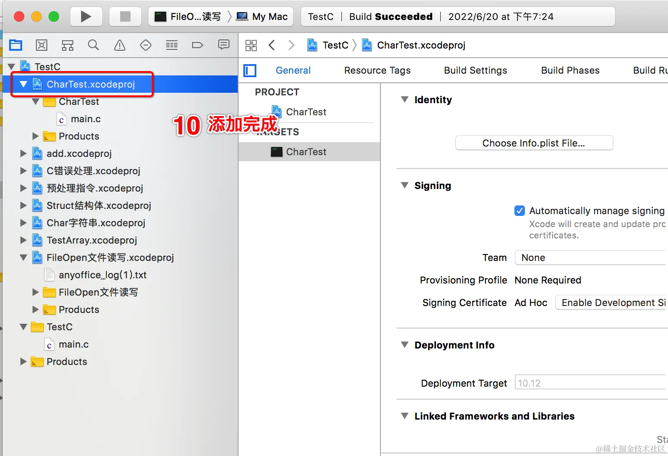668x456 pixels.
Task: Switch to the Resource Tags tab
Action: tap(377, 70)
